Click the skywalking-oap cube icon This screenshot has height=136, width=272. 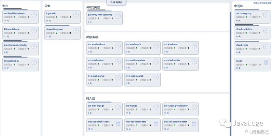76,31
